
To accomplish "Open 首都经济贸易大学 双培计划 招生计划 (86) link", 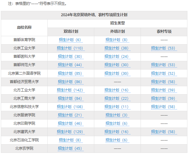I will click(x=71, y=82).
